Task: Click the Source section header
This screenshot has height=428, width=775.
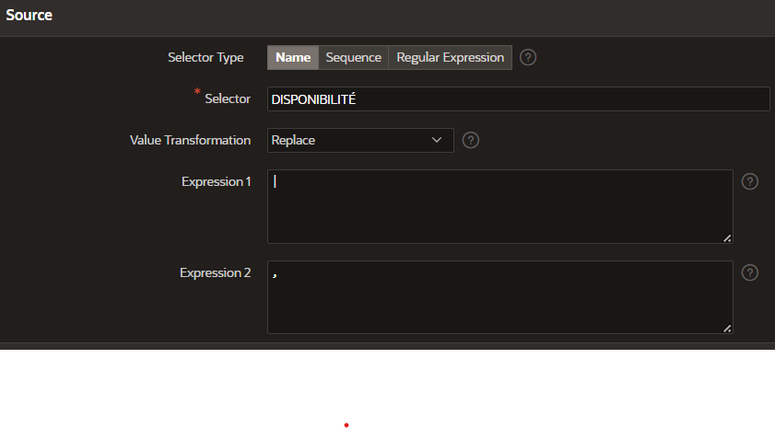Action: coord(29,16)
